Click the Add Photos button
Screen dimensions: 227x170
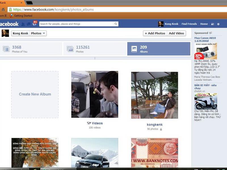pos(155,33)
